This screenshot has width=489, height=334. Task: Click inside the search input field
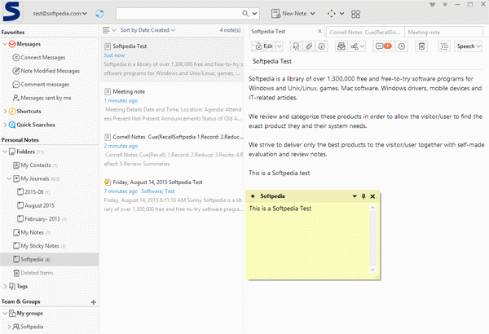[178, 13]
